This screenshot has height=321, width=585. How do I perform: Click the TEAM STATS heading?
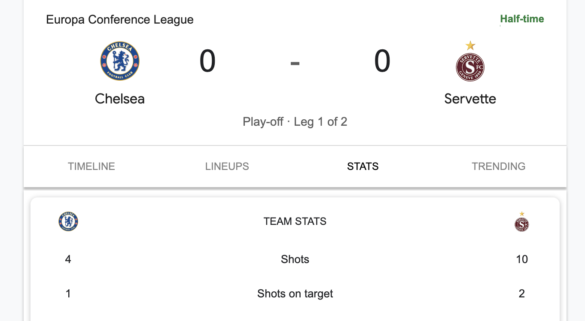(x=295, y=221)
